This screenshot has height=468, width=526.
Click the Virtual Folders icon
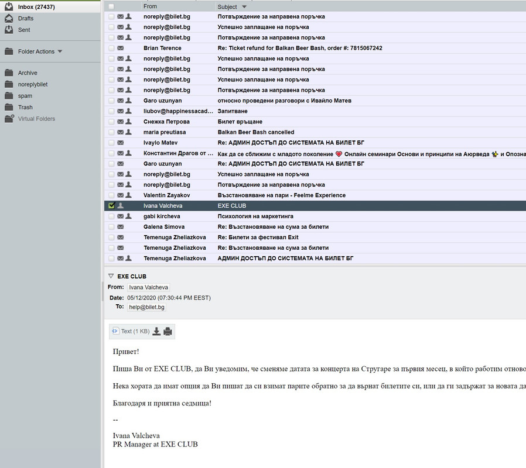(9, 118)
